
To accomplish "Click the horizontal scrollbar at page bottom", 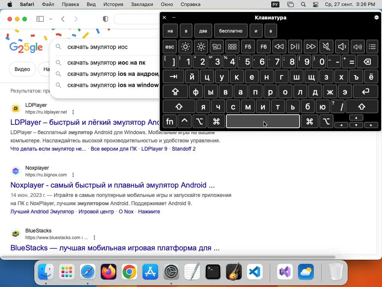I will click(x=168, y=257).
